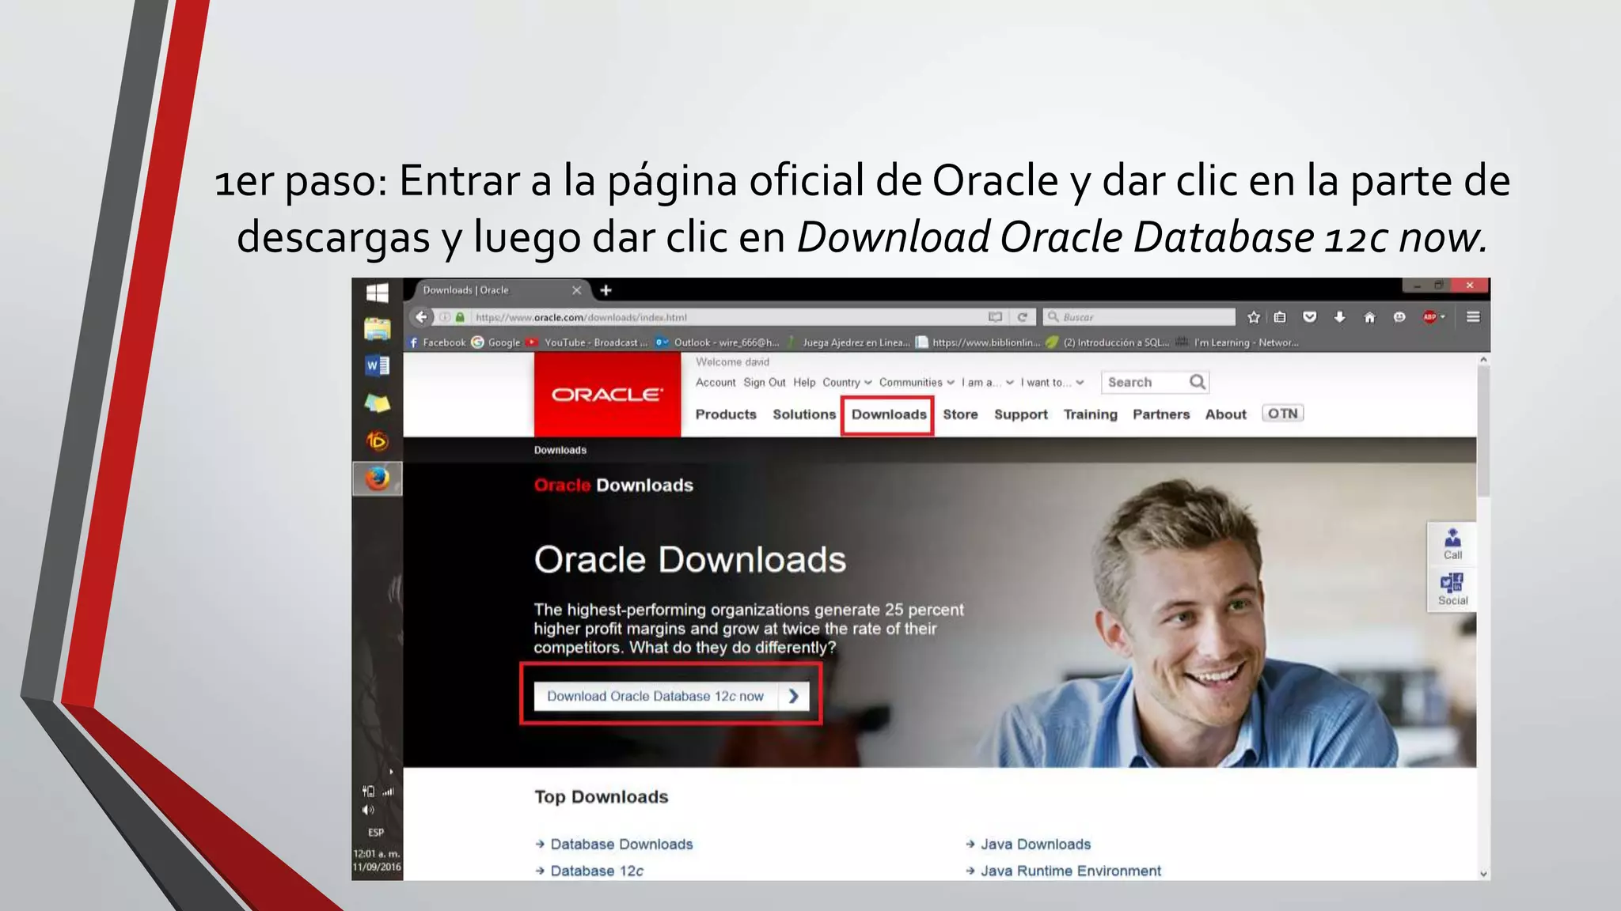
Task: Click the Windows Start icon
Action: (x=377, y=293)
